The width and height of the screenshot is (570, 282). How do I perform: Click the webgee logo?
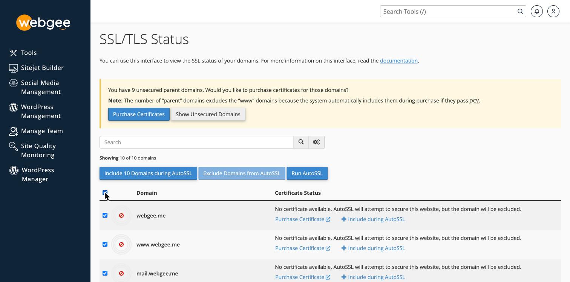pos(43,23)
